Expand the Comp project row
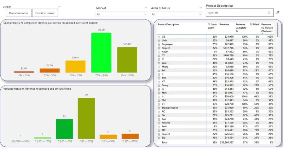283x153 pixels. point(159,85)
